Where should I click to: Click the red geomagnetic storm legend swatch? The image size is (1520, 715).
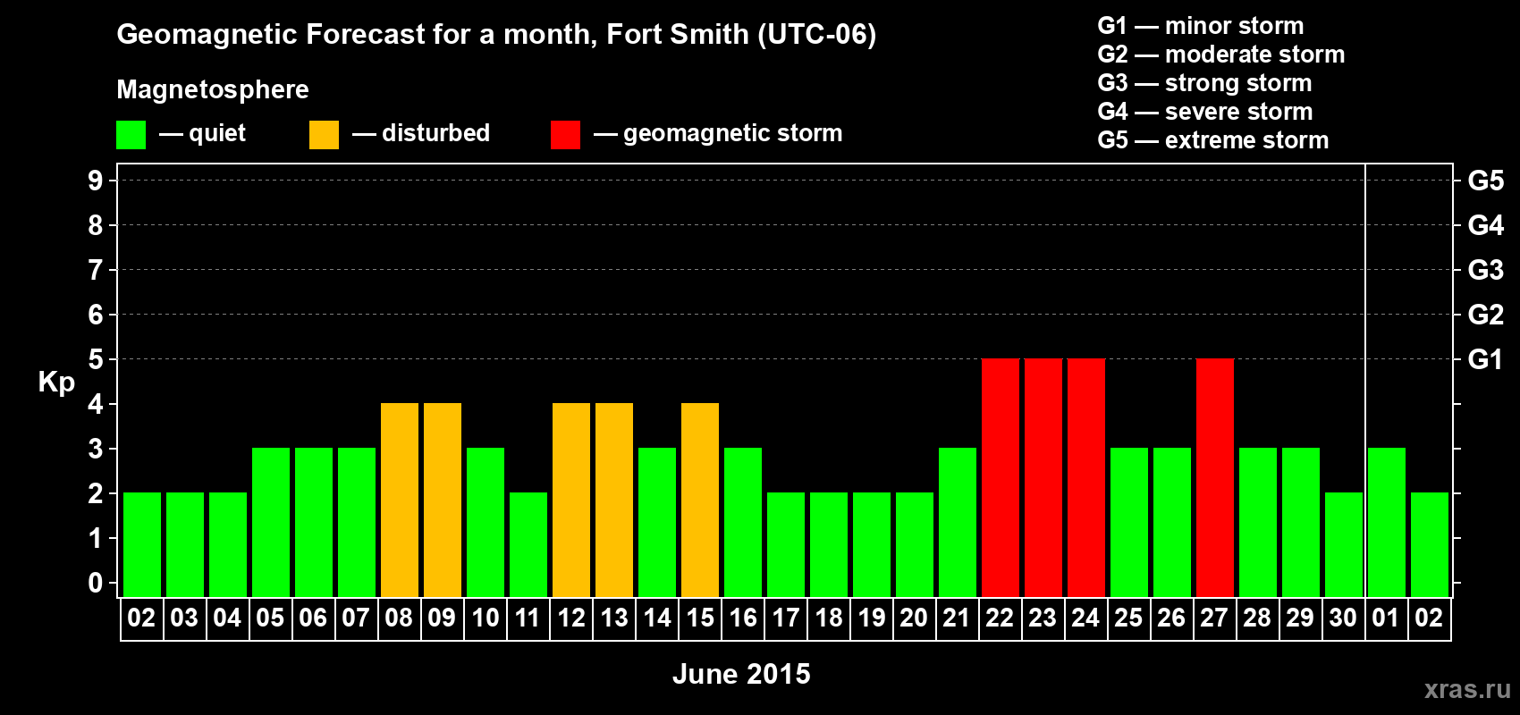(x=565, y=135)
